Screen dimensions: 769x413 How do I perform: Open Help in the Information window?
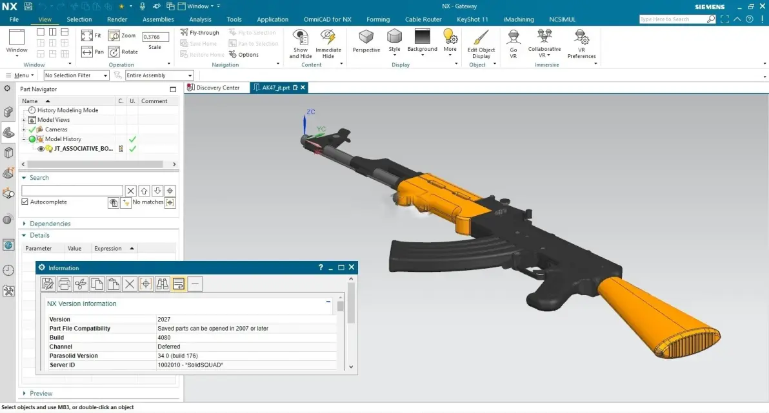click(x=321, y=267)
